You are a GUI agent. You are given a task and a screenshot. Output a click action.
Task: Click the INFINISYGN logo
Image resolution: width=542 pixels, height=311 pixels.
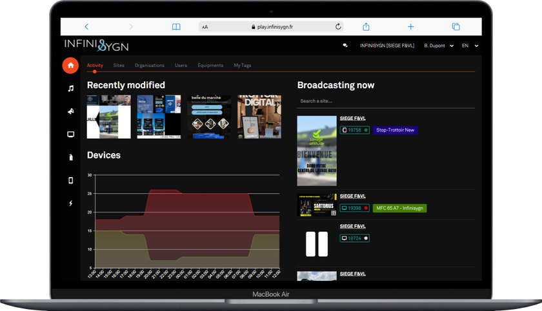tap(96, 45)
